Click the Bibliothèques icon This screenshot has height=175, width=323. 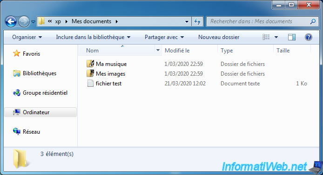point(16,73)
